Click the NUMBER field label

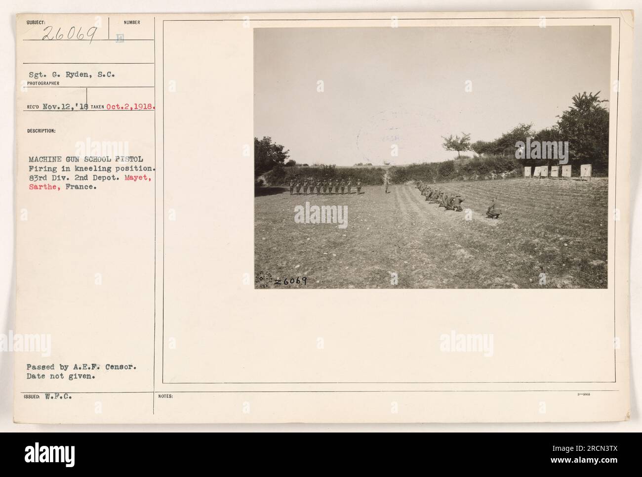click(x=132, y=22)
